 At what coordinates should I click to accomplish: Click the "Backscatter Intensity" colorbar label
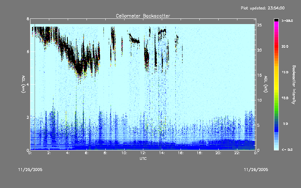(294, 85)
